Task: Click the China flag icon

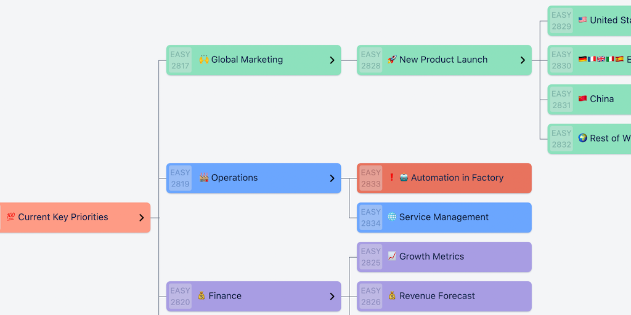Action: 582,99
